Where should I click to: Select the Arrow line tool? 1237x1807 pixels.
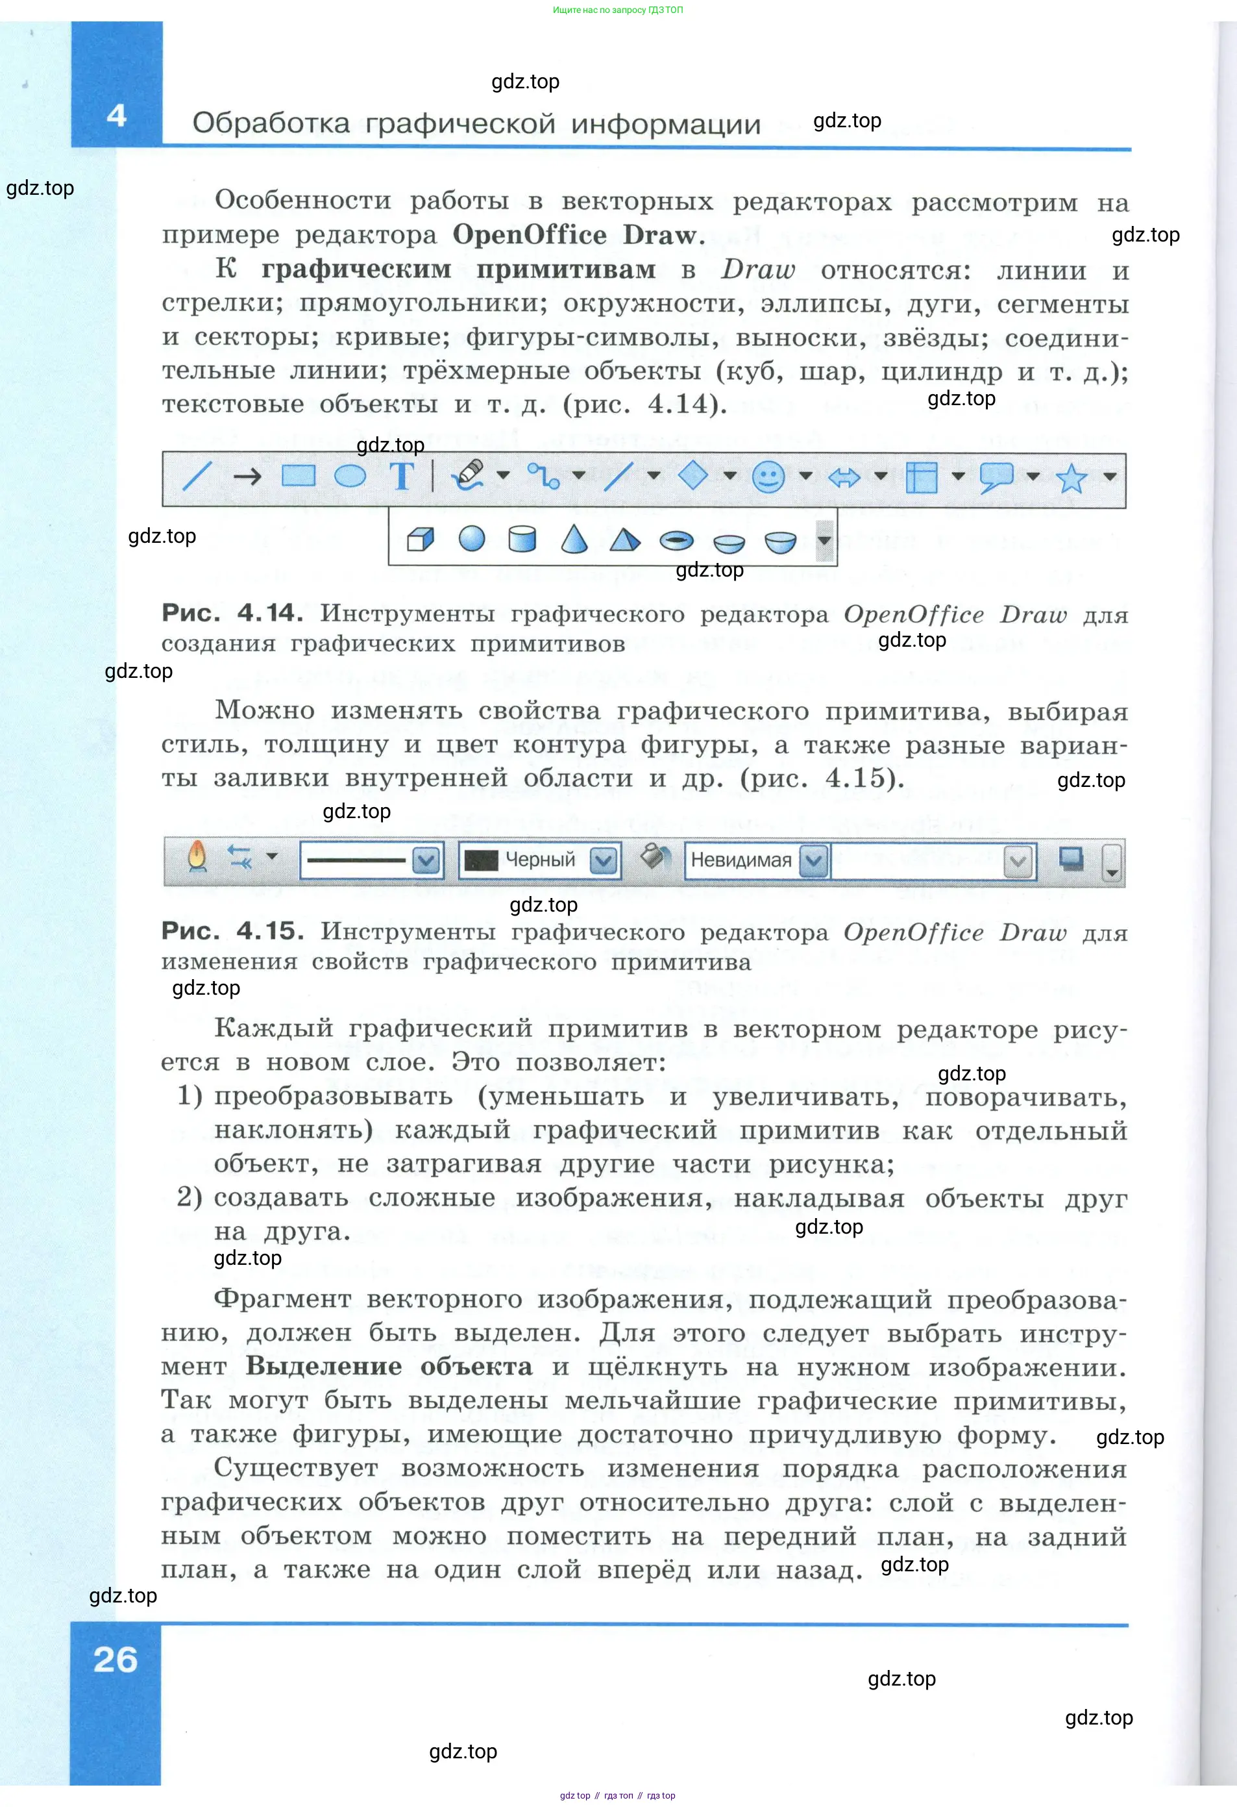[247, 476]
